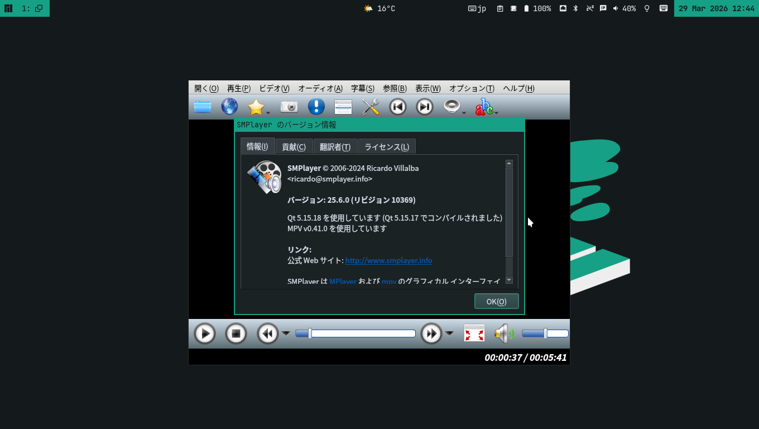759x429 pixels.
Task: Click the Bluetooth icon in the top bar
Action: [576, 8]
